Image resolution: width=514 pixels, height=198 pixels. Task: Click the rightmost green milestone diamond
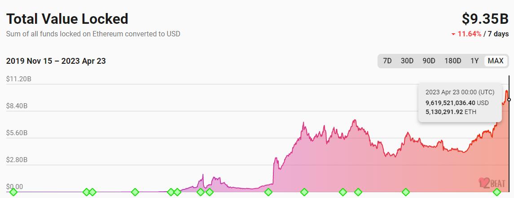pyautogui.click(x=497, y=192)
